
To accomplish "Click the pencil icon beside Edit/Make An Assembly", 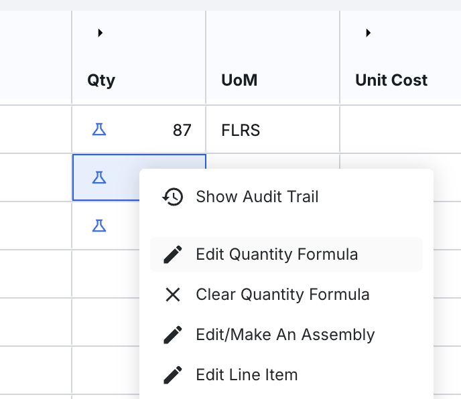I will tap(173, 335).
